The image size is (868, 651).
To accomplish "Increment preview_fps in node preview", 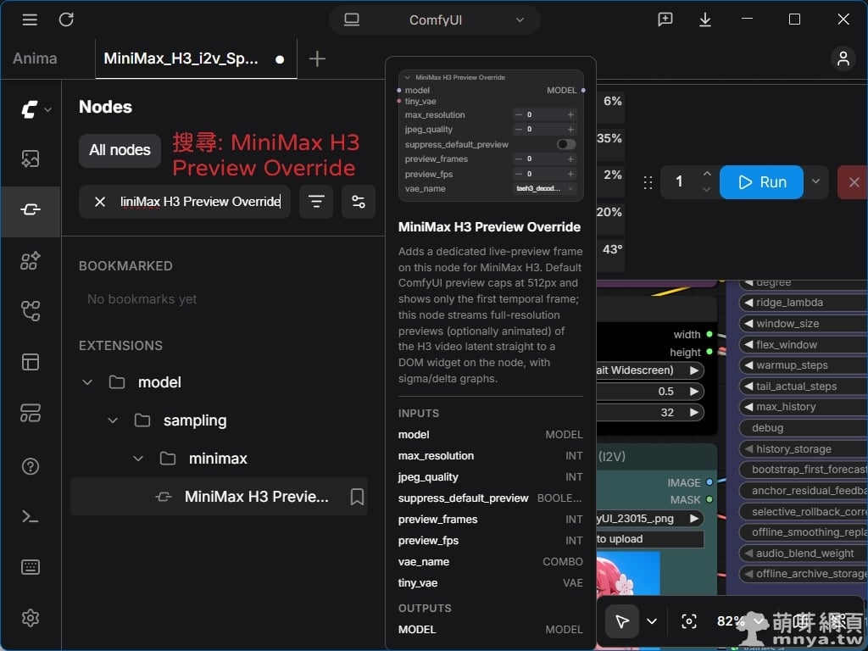I will click(570, 175).
